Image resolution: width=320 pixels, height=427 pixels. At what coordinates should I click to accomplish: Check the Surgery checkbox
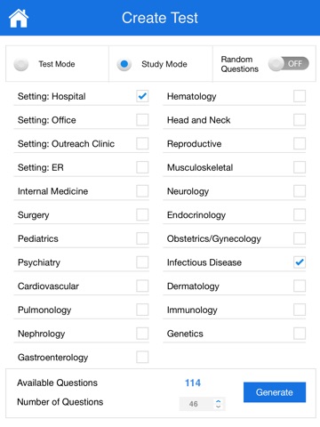142,214
